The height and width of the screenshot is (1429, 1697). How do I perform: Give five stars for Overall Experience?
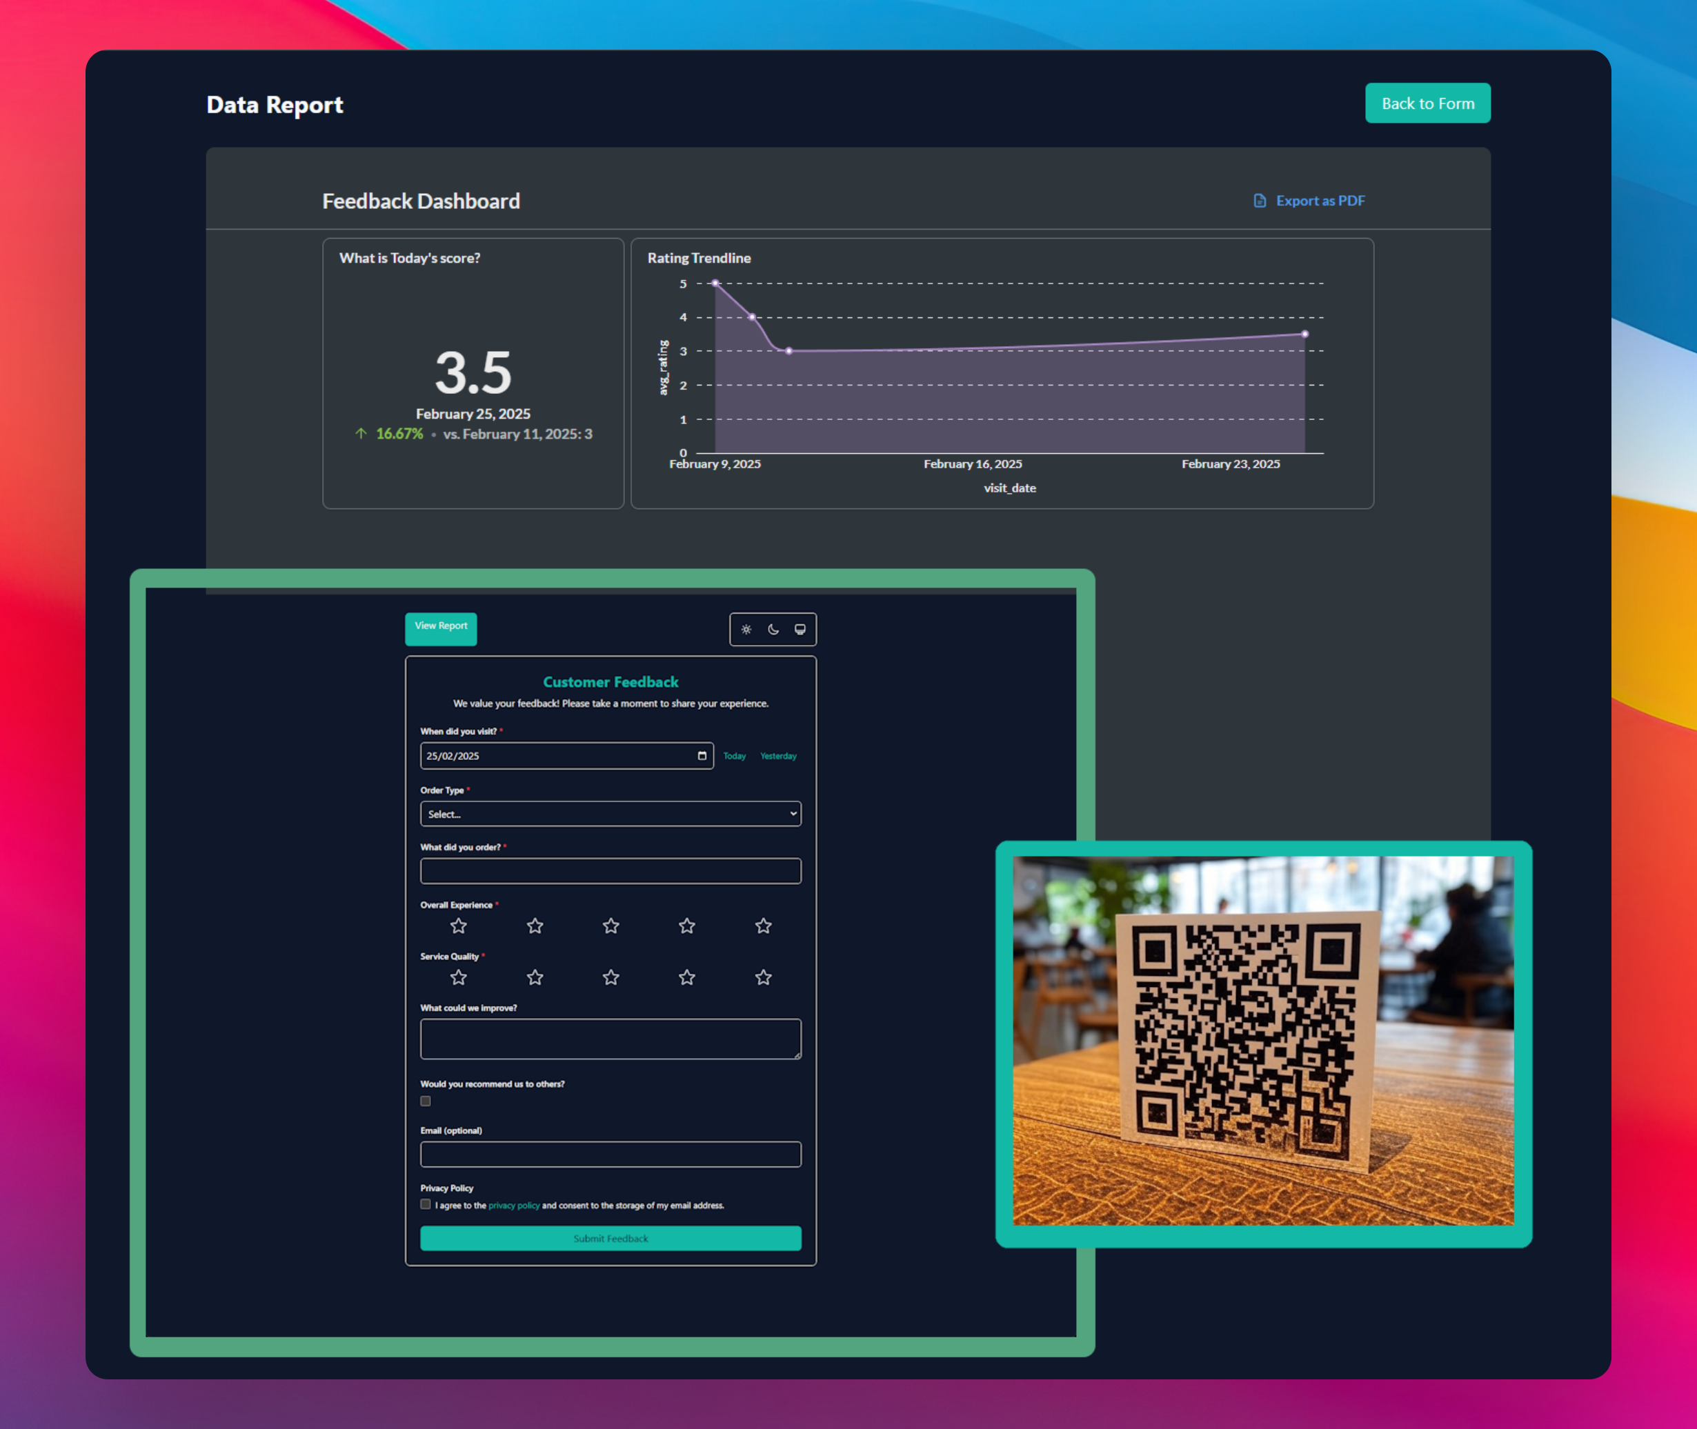[x=762, y=925]
